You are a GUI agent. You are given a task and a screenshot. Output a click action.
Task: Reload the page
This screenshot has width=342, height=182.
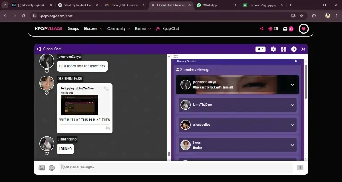[23, 16]
